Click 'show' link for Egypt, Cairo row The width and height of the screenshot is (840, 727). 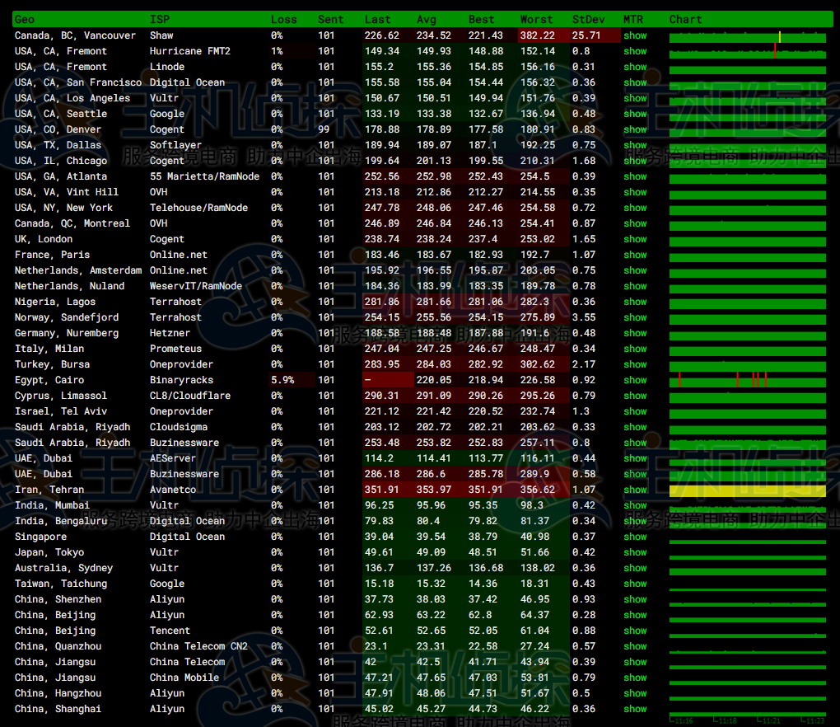pos(635,380)
